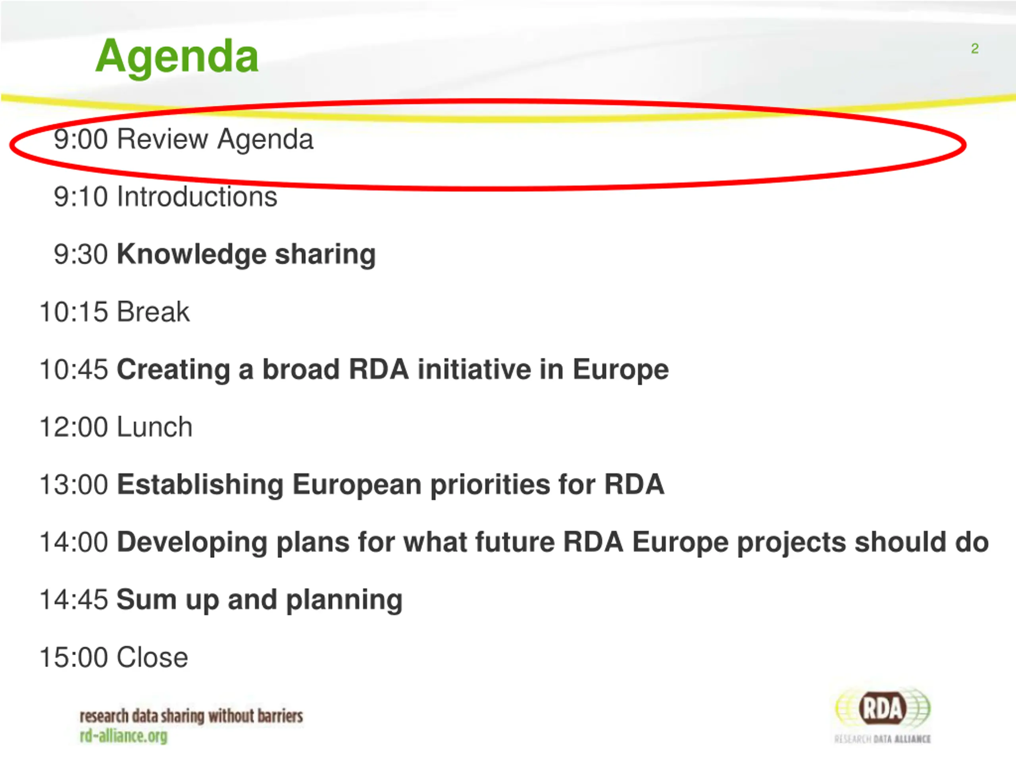Click the 9:00 Review Agenda item
The height and width of the screenshot is (762, 1016).
click(x=183, y=139)
